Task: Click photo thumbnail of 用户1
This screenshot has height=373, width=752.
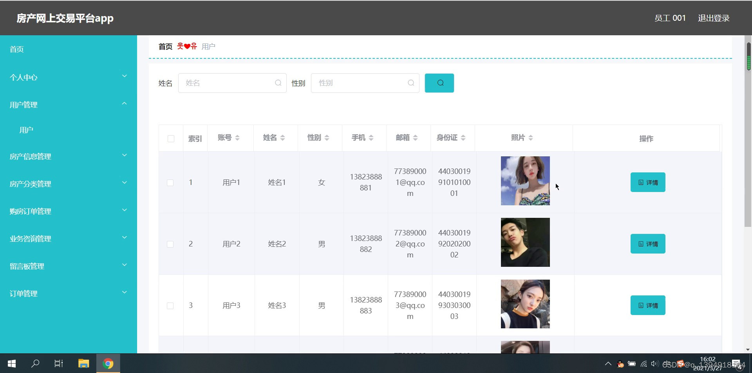Action: (525, 181)
